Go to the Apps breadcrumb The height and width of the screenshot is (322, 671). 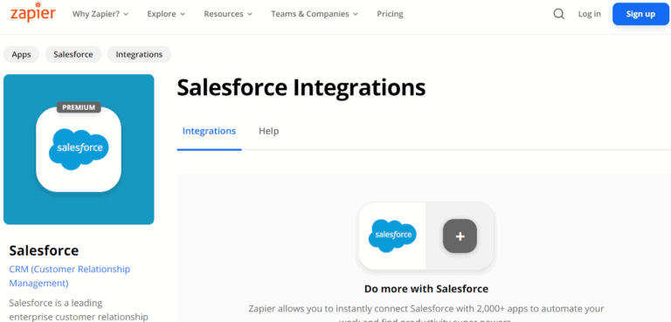pyautogui.click(x=21, y=55)
